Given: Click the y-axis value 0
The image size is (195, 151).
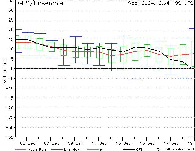Looking at the screenshot, I should (12, 69).
